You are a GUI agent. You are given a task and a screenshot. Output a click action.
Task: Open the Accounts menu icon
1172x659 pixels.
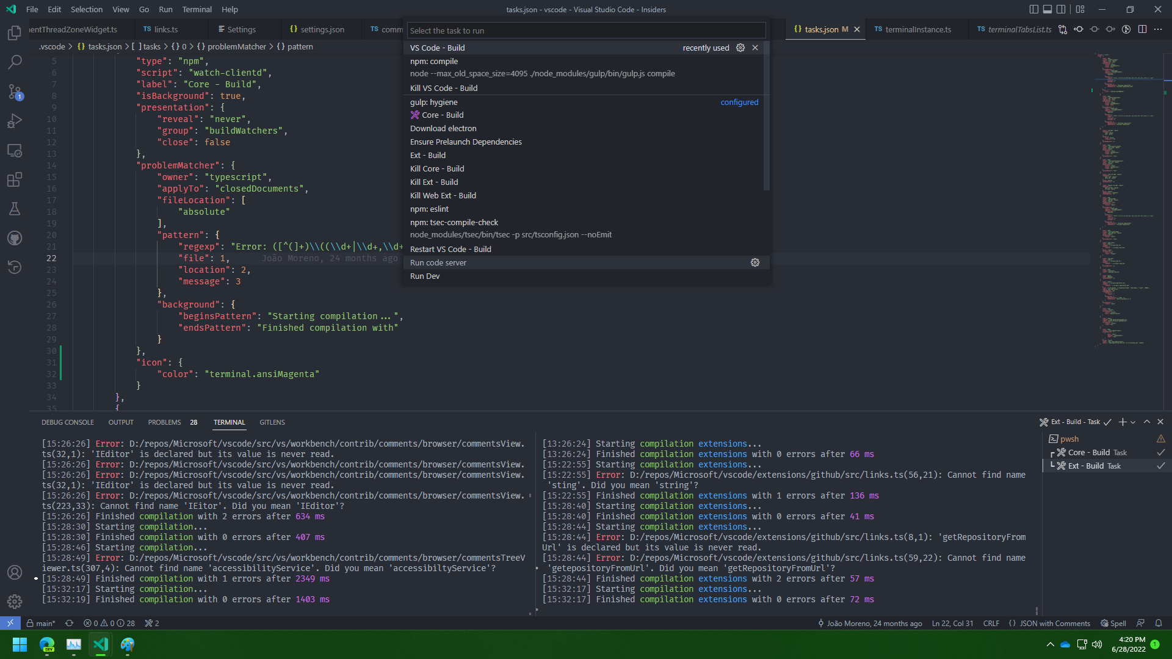15,572
